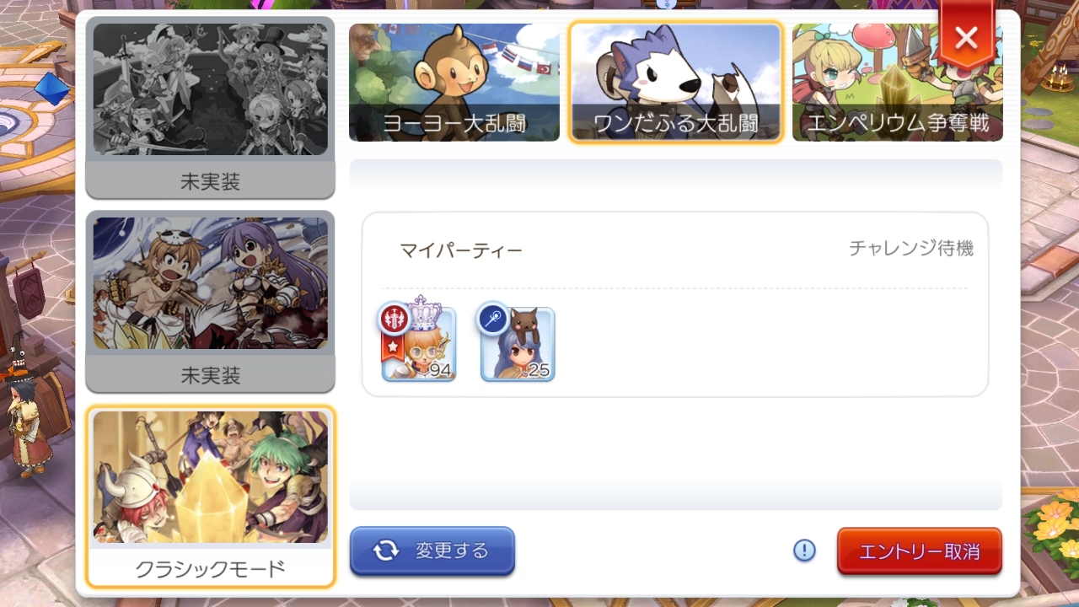Select the level 94 party member portrait

tap(419, 344)
